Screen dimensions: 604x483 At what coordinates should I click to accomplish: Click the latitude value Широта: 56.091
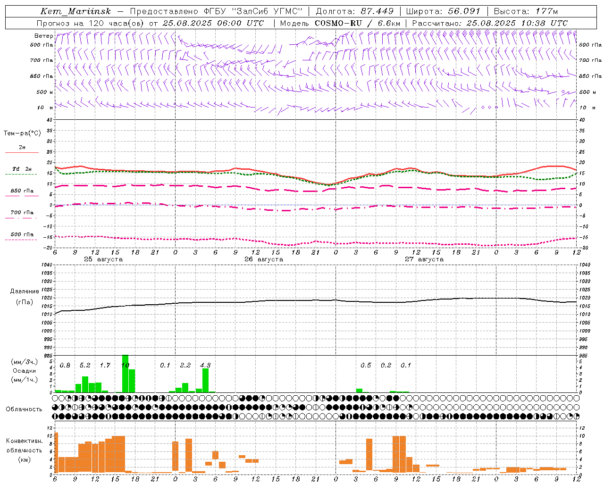tap(443, 11)
